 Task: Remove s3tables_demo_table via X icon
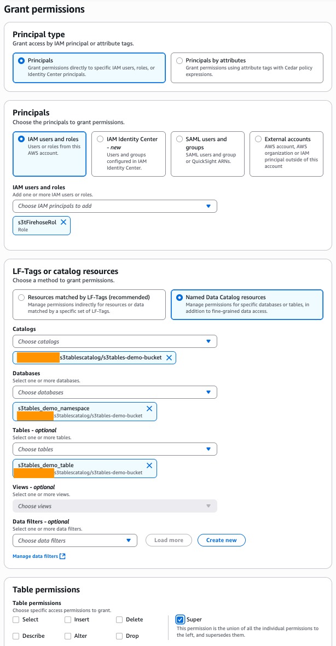(149, 465)
